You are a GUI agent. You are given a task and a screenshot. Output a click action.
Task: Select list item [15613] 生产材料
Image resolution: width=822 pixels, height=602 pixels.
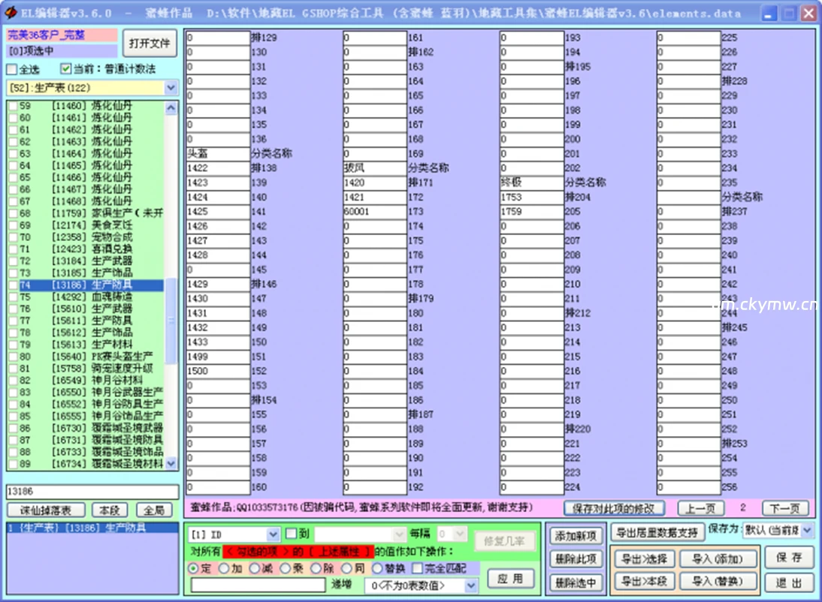[92, 345]
